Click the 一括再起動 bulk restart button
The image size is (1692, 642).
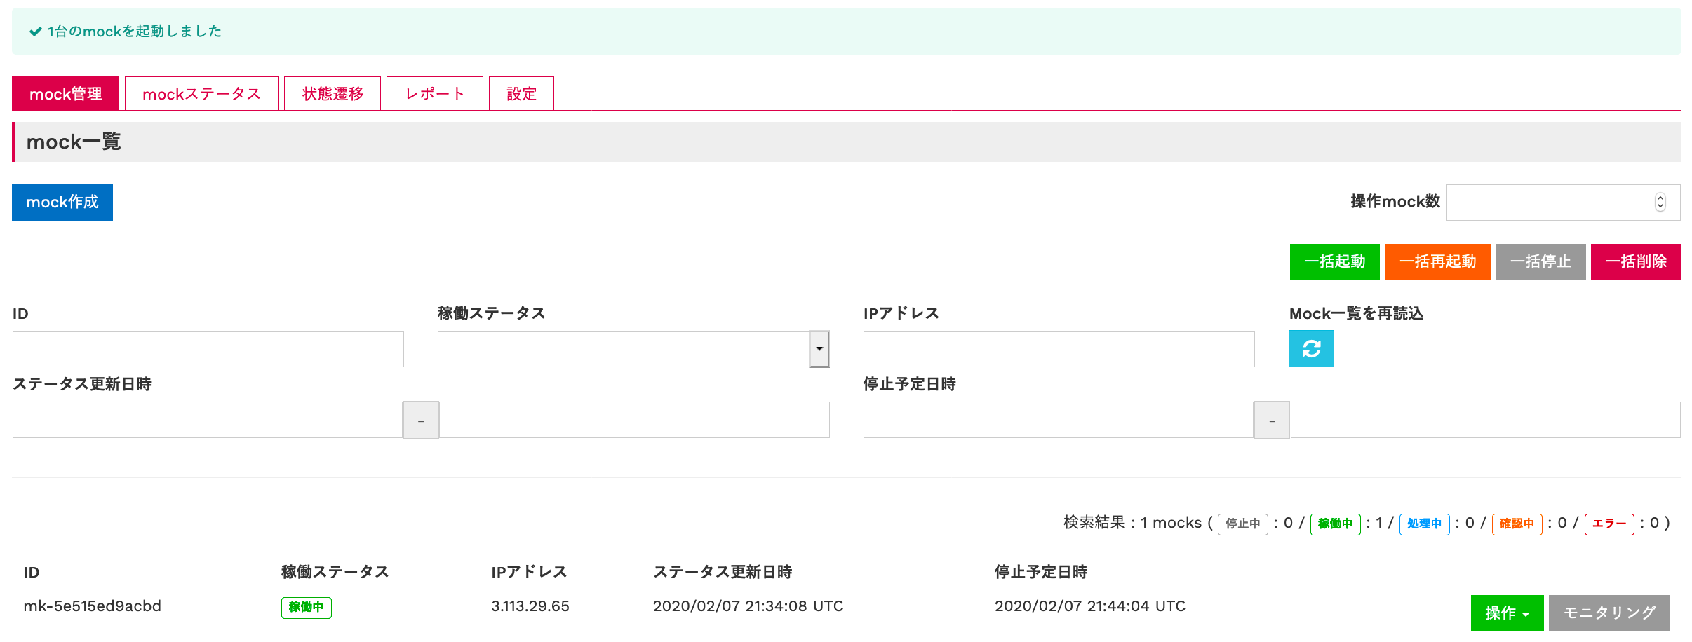point(1437,261)
